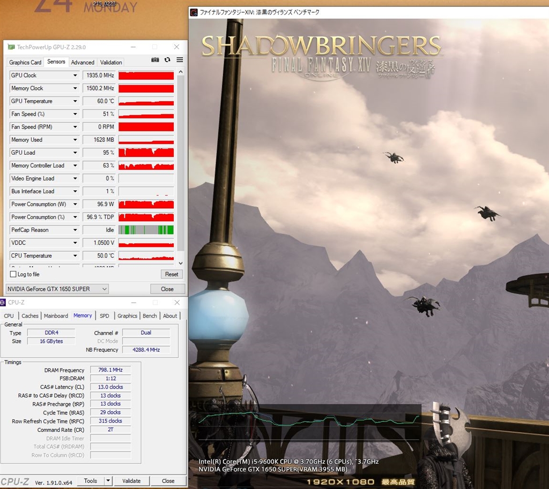Minimize the CPU-Z window
Screen dimensions: 549x489
(133, 302)
